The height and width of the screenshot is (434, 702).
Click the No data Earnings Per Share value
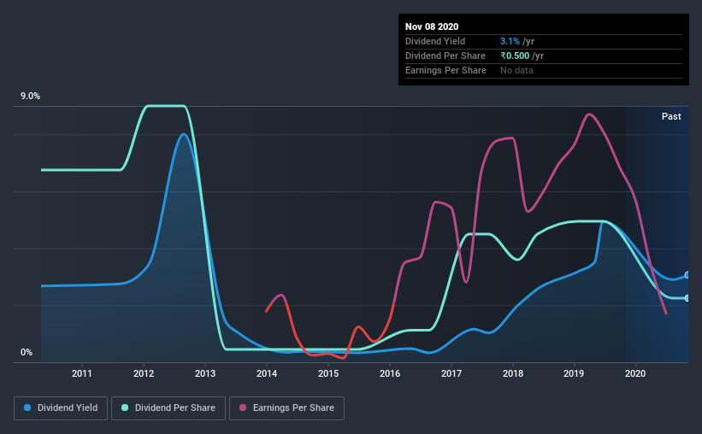coord(516,70)
